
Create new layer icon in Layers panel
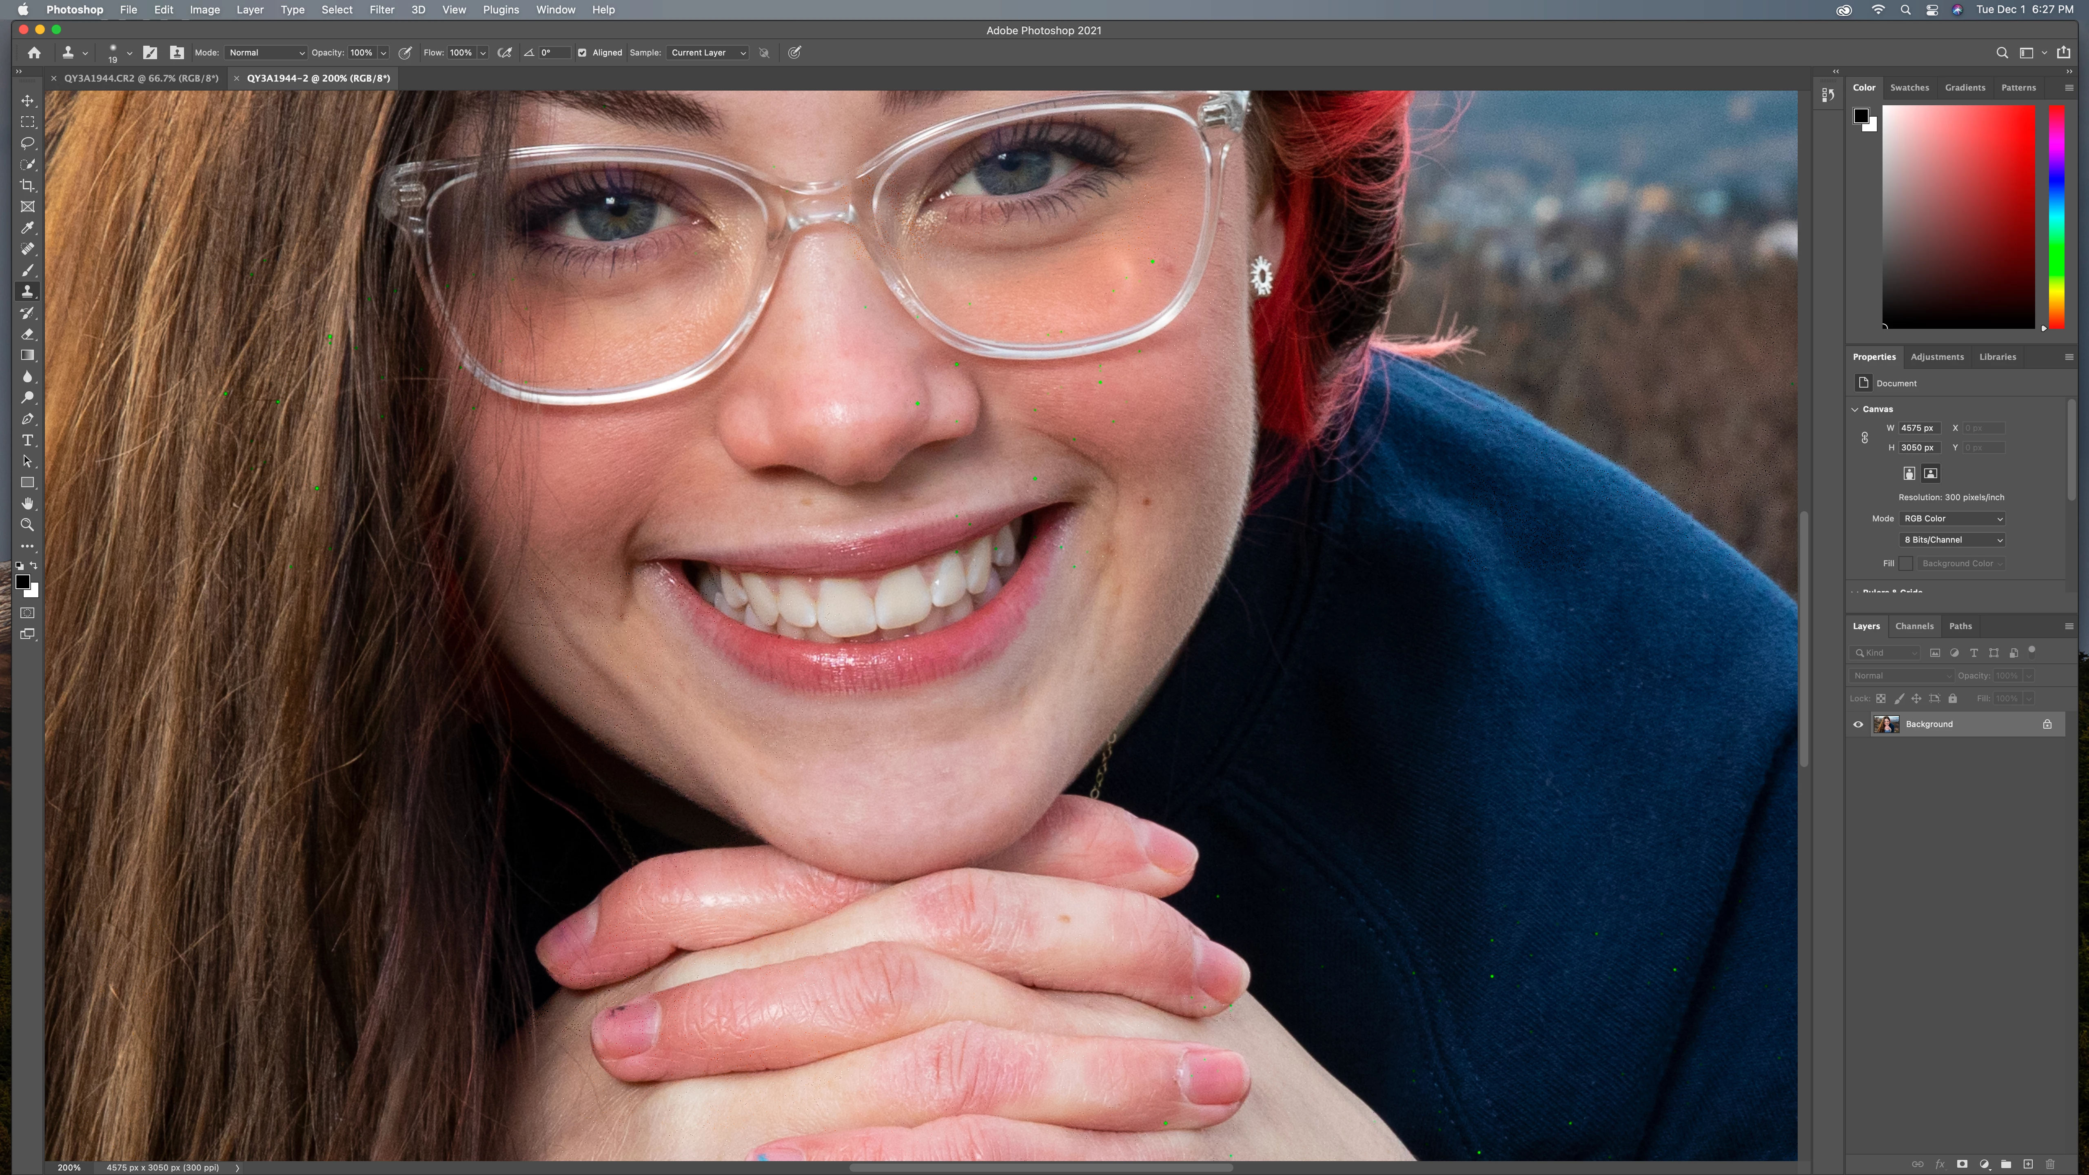click(x=2027, y=1164)
